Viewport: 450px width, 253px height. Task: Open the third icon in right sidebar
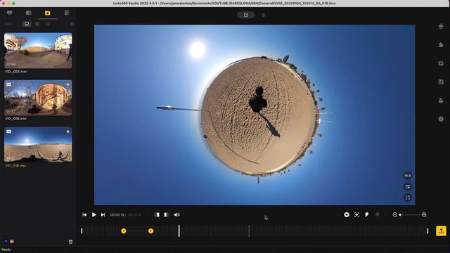point(441,63)
